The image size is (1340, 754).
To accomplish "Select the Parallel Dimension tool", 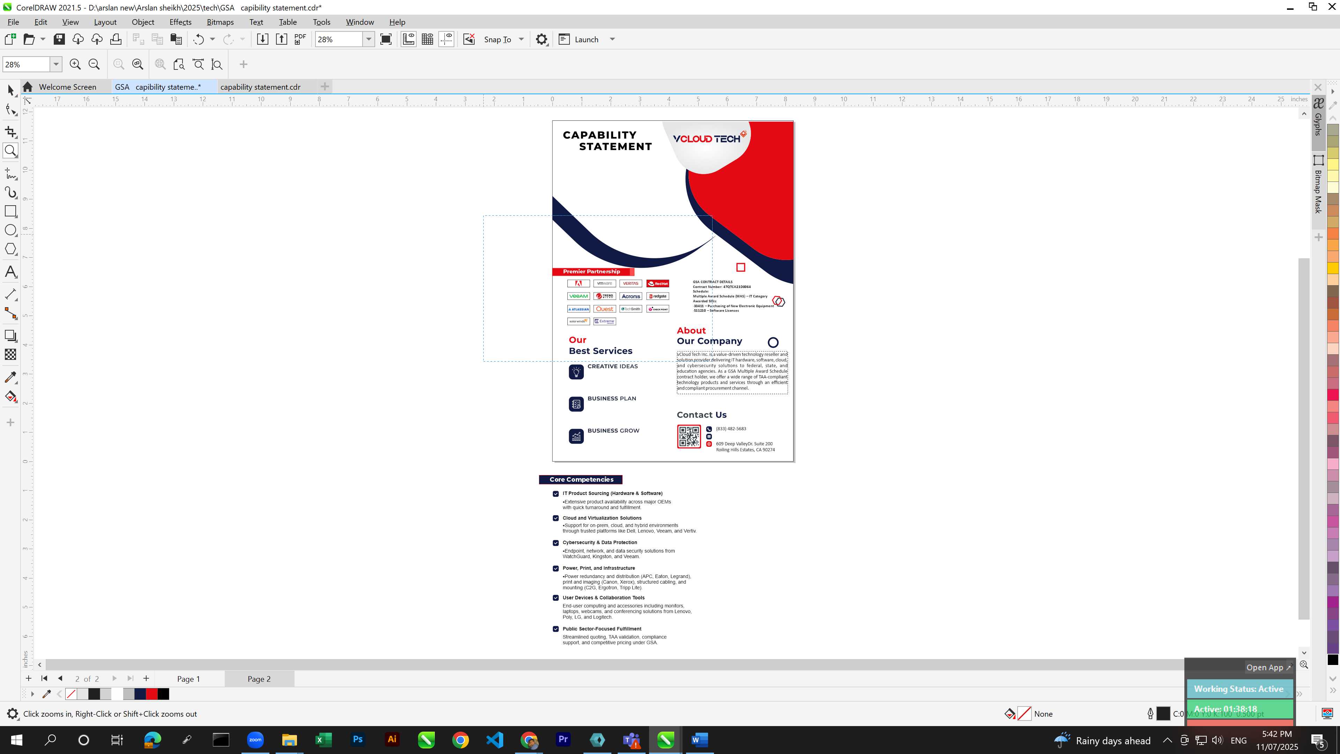I will [x=10, y=294].
